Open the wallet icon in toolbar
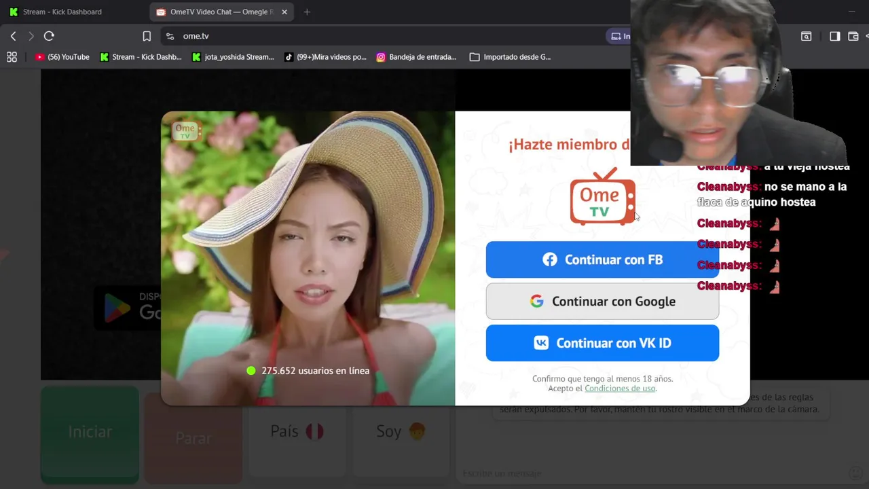 click(853, 36)
